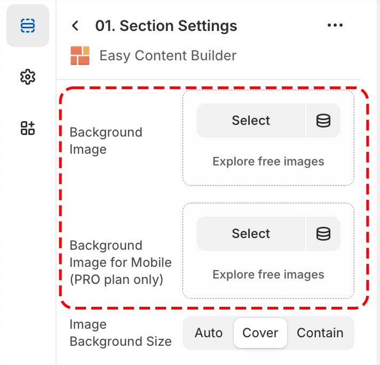The image size is (380, 365).
Task: Go back using the left chevron
Action: tap(75, 26)
